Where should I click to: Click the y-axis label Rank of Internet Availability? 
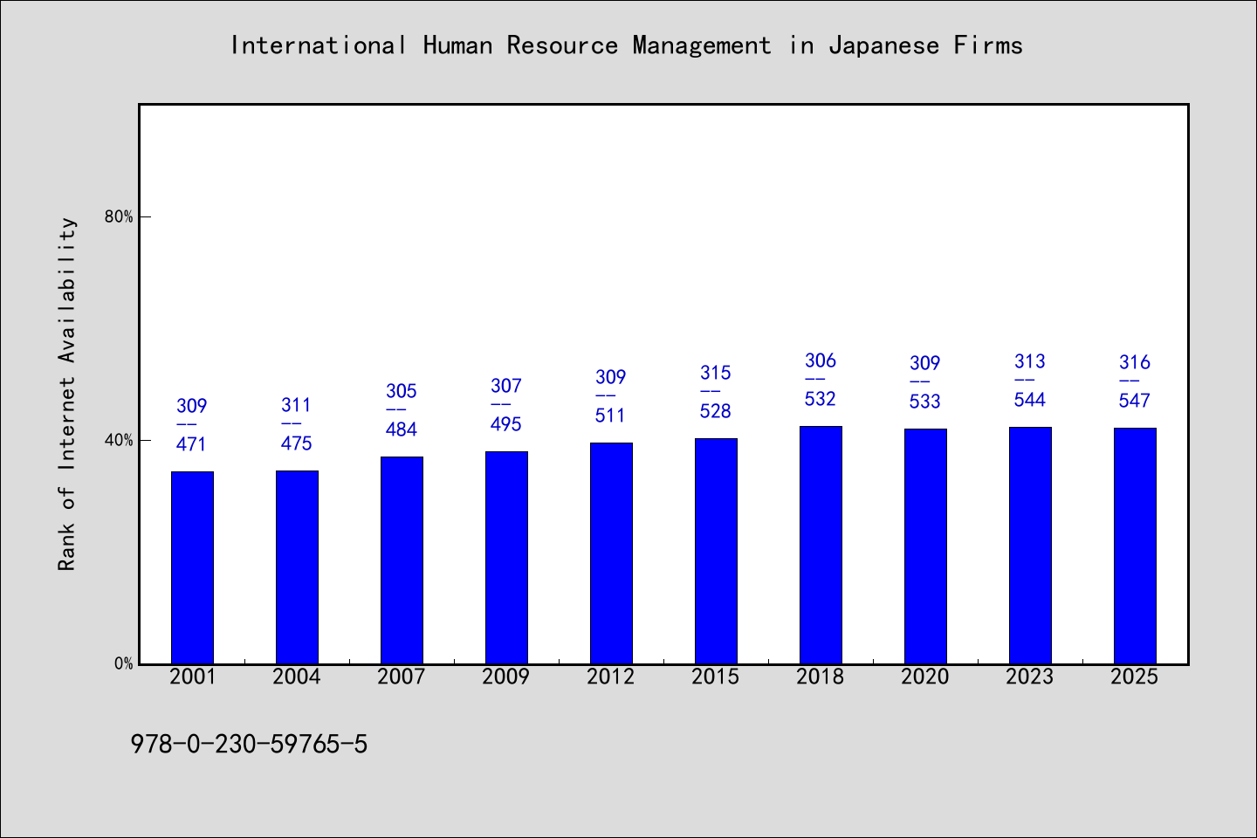click(67, 394)
